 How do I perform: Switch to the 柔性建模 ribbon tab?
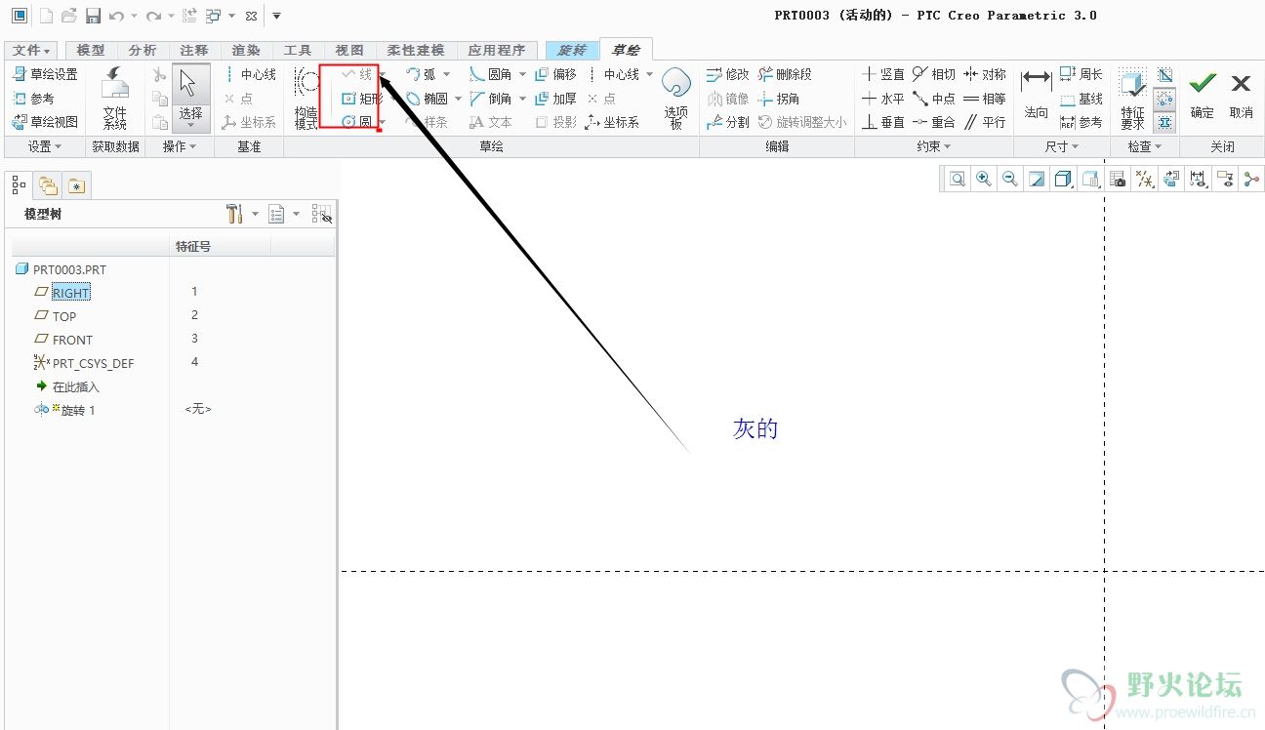tap(415, 50)
